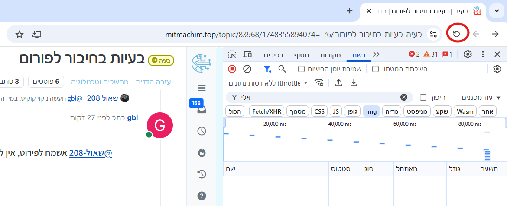
Task: Open the forum hamburger menu
Action: 202,88
